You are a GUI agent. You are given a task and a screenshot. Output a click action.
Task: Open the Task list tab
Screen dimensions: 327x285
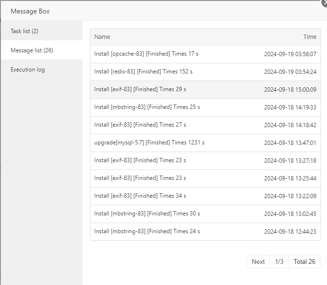click(x=25, y=31)
